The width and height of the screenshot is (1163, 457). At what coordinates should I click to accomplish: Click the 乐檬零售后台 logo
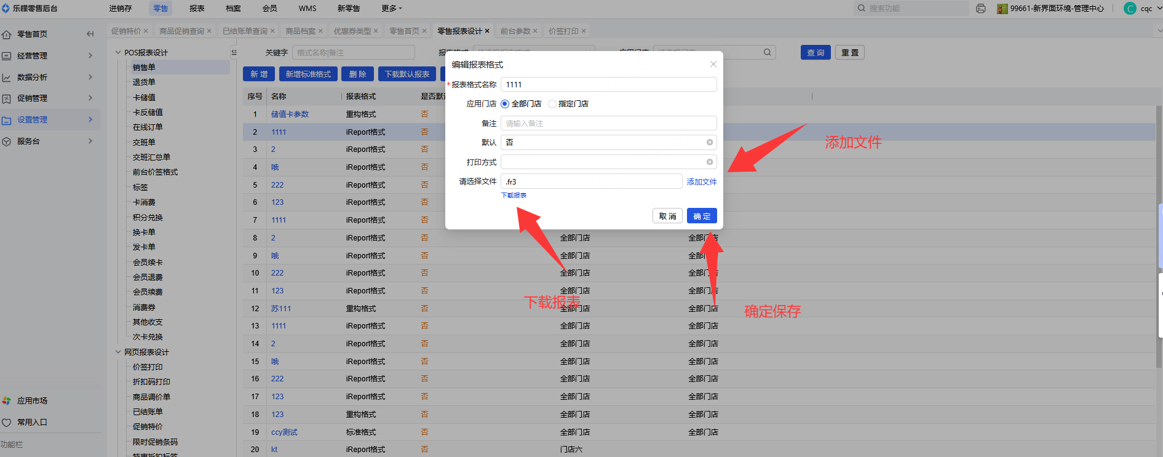point(30,9)
